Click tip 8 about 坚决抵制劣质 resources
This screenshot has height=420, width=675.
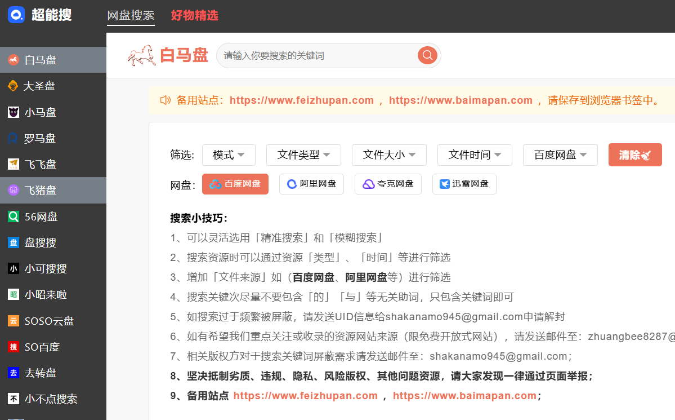tap(382, 376)
